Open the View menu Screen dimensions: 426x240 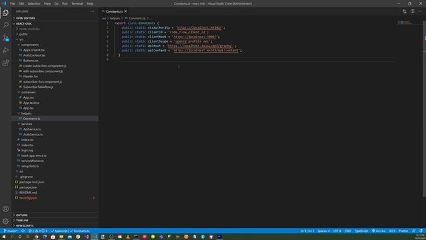point(47,3)
